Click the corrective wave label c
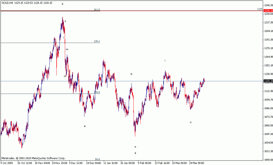Viewport: 273px width, 165px height. pos(135,147)
